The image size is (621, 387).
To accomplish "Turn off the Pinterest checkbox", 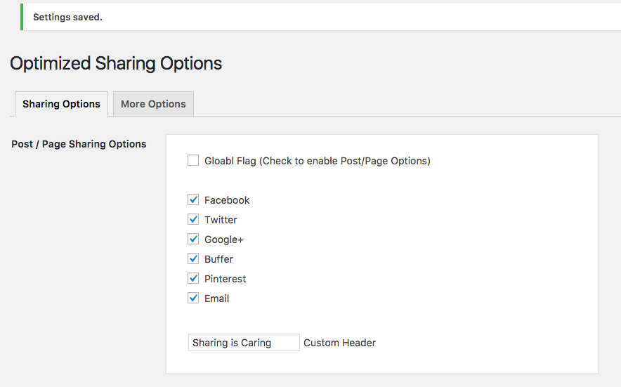I will [193, 278].
